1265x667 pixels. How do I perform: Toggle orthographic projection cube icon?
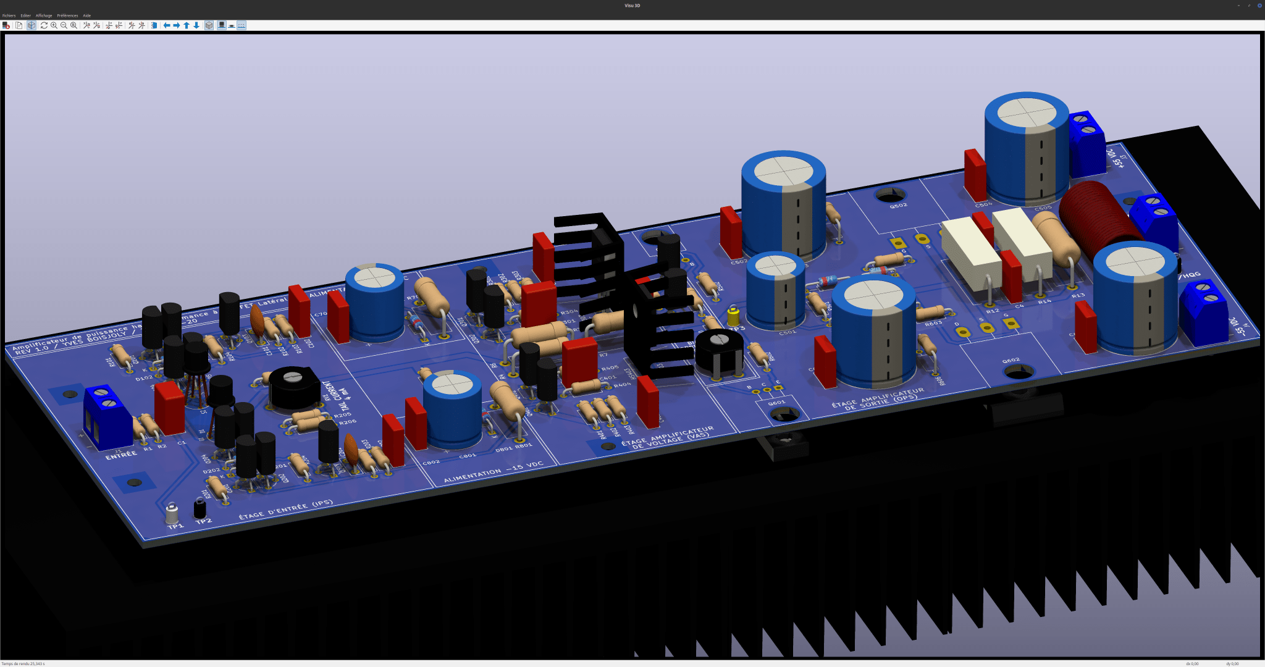(209, 25)
